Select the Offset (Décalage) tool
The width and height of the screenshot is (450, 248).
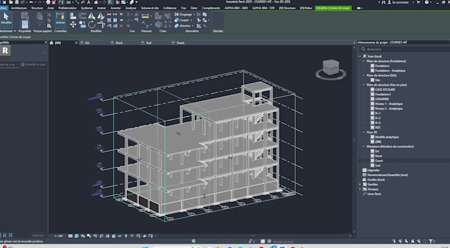point(83,16)
